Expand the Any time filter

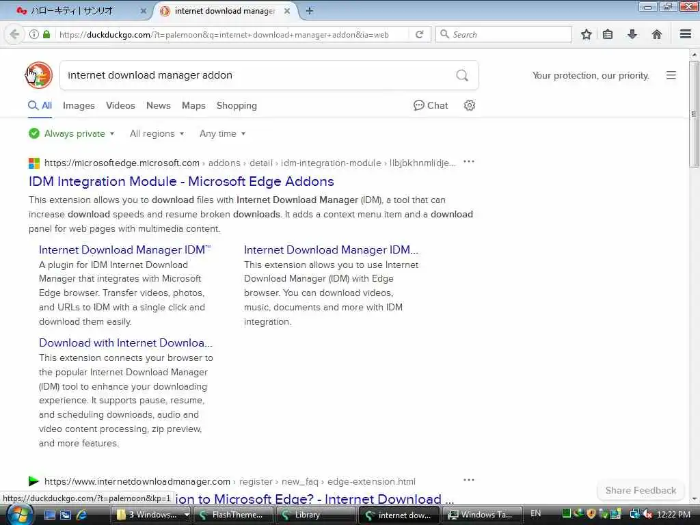click(222, 133)
